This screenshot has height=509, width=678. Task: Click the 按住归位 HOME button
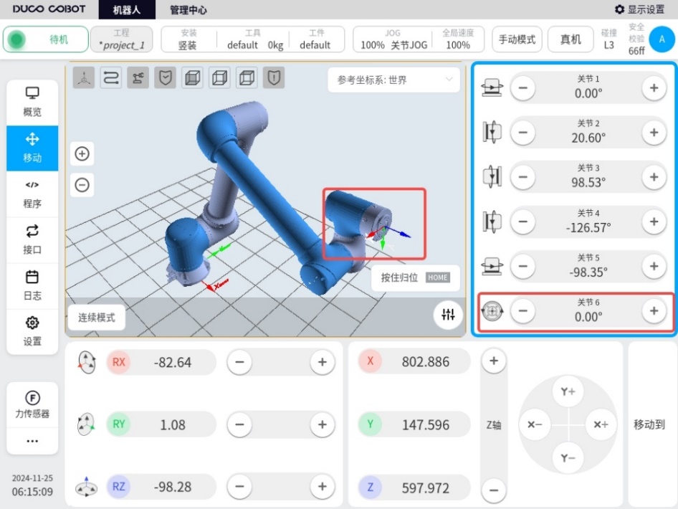click(416, 277)
